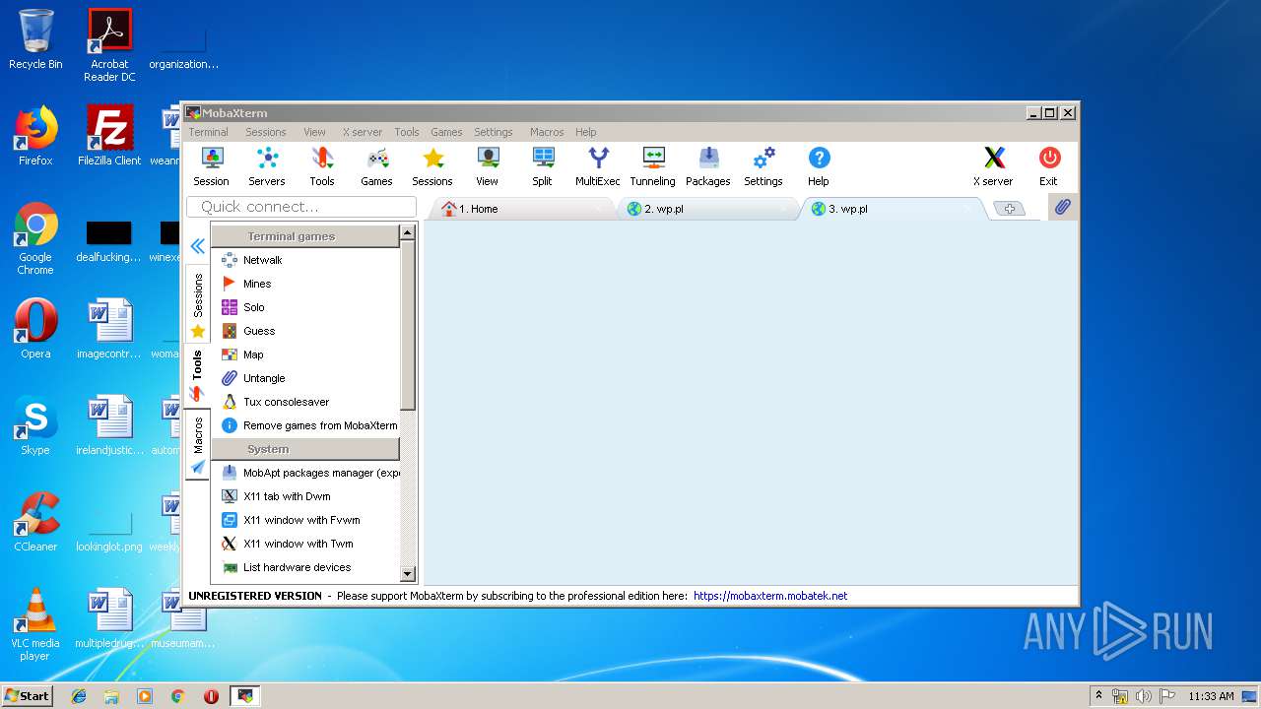Open the Sessions menu
The width and height of the screenshot is (1261, 709).
pyautogui.click(x=266, y=132)
